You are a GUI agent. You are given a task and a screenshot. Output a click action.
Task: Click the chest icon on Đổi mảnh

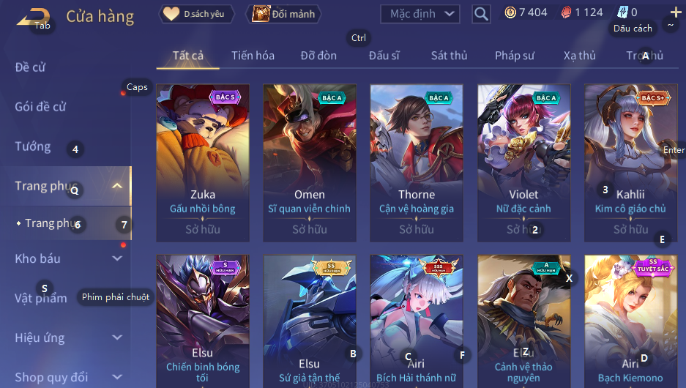261,14
